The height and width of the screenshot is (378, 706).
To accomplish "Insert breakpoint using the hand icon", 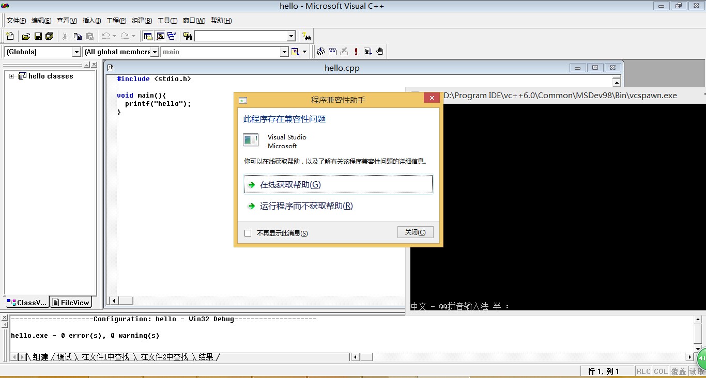I will click(380, 52).
